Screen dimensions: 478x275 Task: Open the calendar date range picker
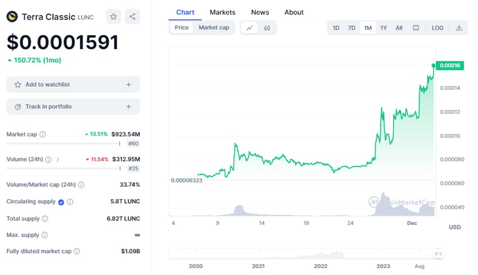(x=416, y=27)
